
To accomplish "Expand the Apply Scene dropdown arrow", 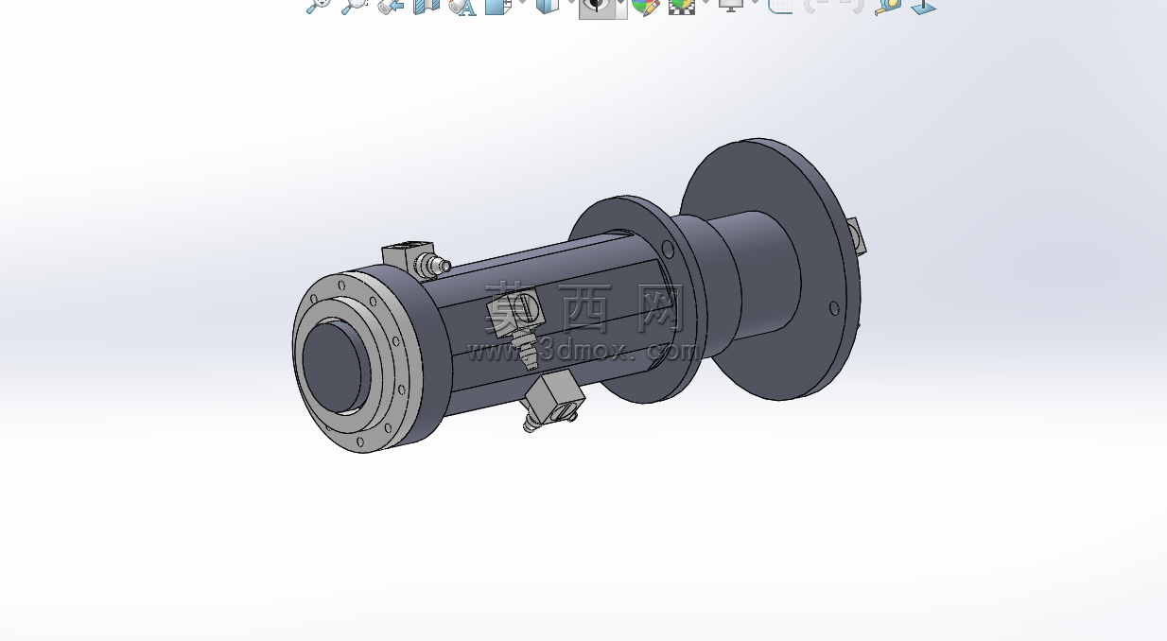I will pyautogui.click(x=705, y=4).
